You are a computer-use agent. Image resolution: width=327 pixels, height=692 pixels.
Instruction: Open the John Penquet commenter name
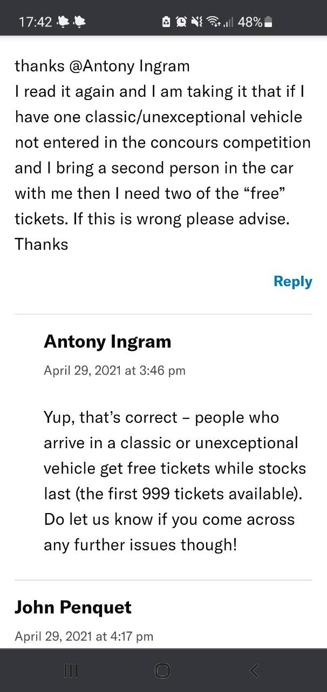[73, 607]
